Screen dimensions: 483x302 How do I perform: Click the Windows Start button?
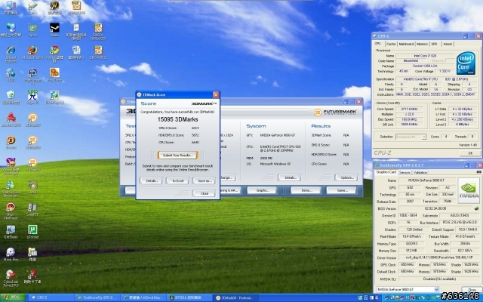coord(13,297)
